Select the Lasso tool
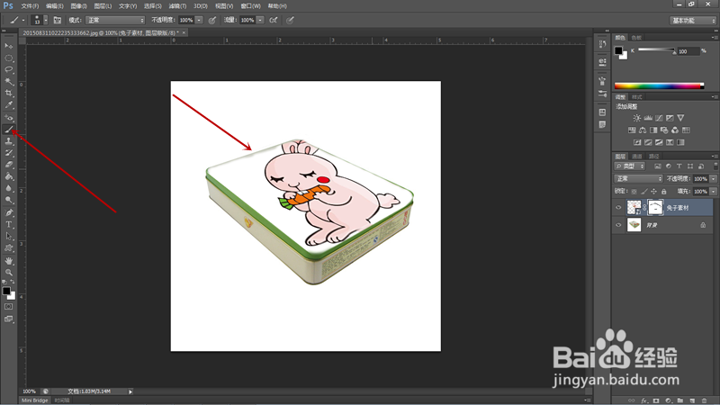Image resolution: width=720 pixels, height=405 pixels. click(x=9, y=70)
